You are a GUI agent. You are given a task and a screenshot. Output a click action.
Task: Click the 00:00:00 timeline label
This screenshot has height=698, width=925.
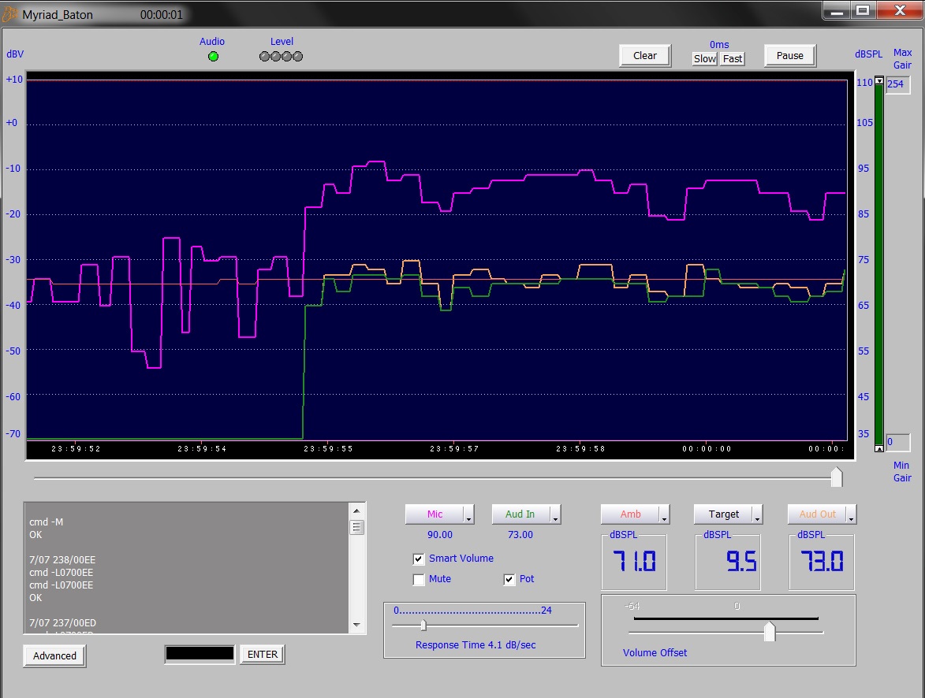[707, 449]
